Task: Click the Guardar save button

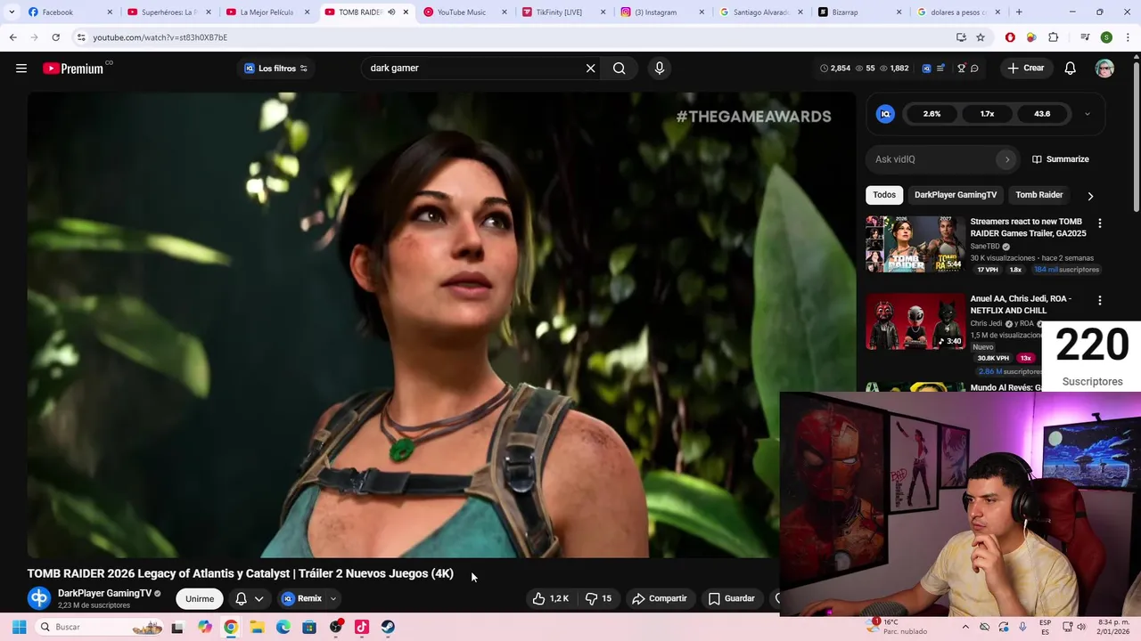Action: point(731,598)
